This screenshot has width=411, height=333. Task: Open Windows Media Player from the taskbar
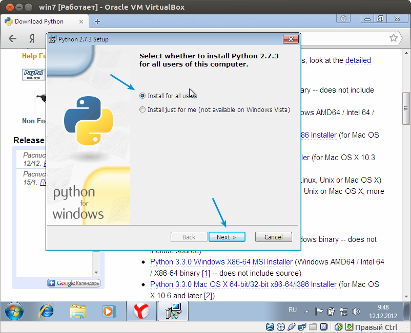pos(108,312)
